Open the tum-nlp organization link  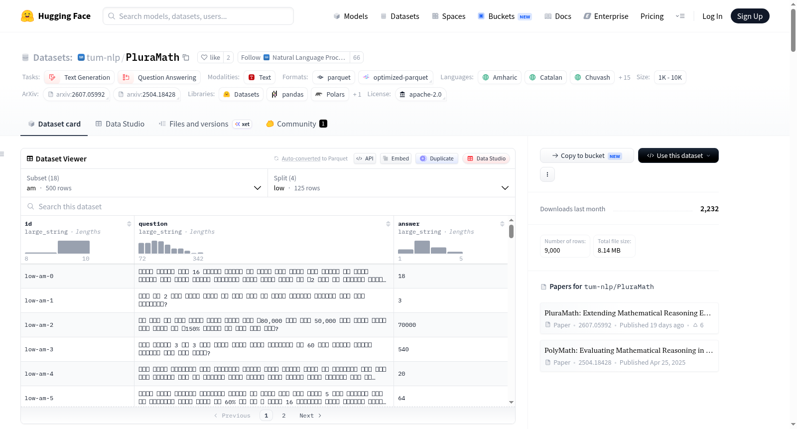coord(103,57)
